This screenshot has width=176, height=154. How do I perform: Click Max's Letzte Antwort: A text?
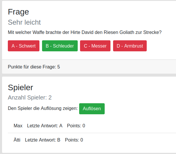(x=45, y=126)
